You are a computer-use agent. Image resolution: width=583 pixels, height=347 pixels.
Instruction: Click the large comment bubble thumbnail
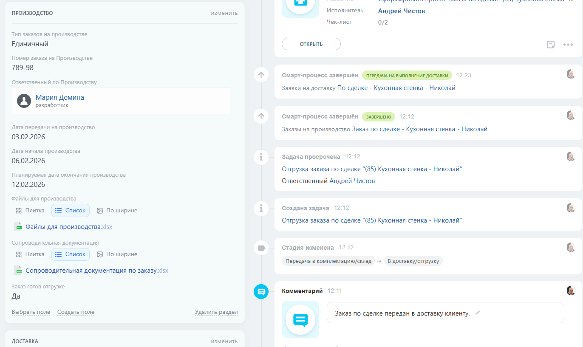[300, 319]
